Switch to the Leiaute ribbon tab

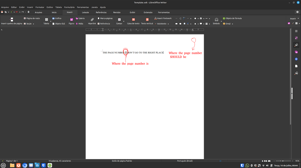point(86,12)
